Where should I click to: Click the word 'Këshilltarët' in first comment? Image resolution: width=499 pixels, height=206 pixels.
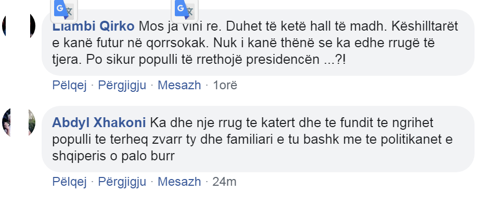point(425,26)
